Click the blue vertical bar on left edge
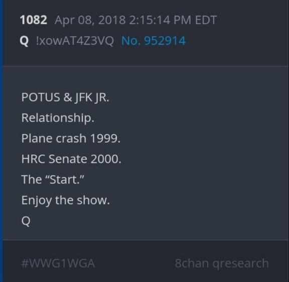This screenshot has height=282, width=289. pyautogui.click(x=1, y=141)
